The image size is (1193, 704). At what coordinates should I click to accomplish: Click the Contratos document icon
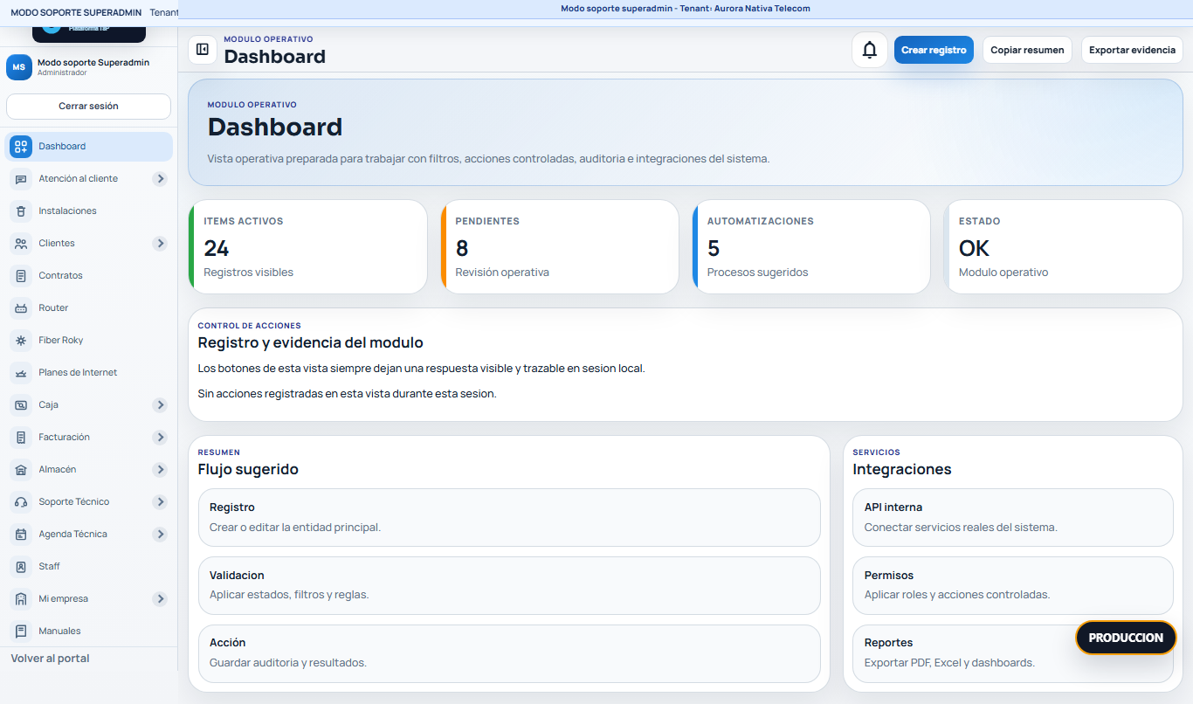(x=21, y=276)
